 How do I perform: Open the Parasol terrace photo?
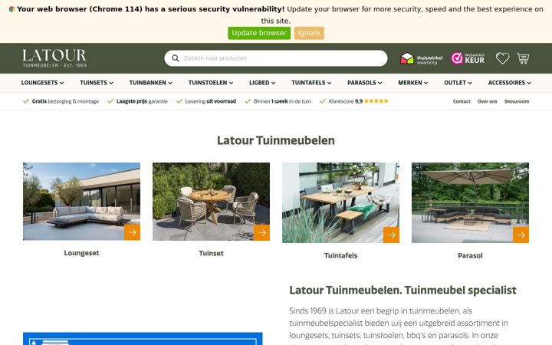[x=470, y=202]
